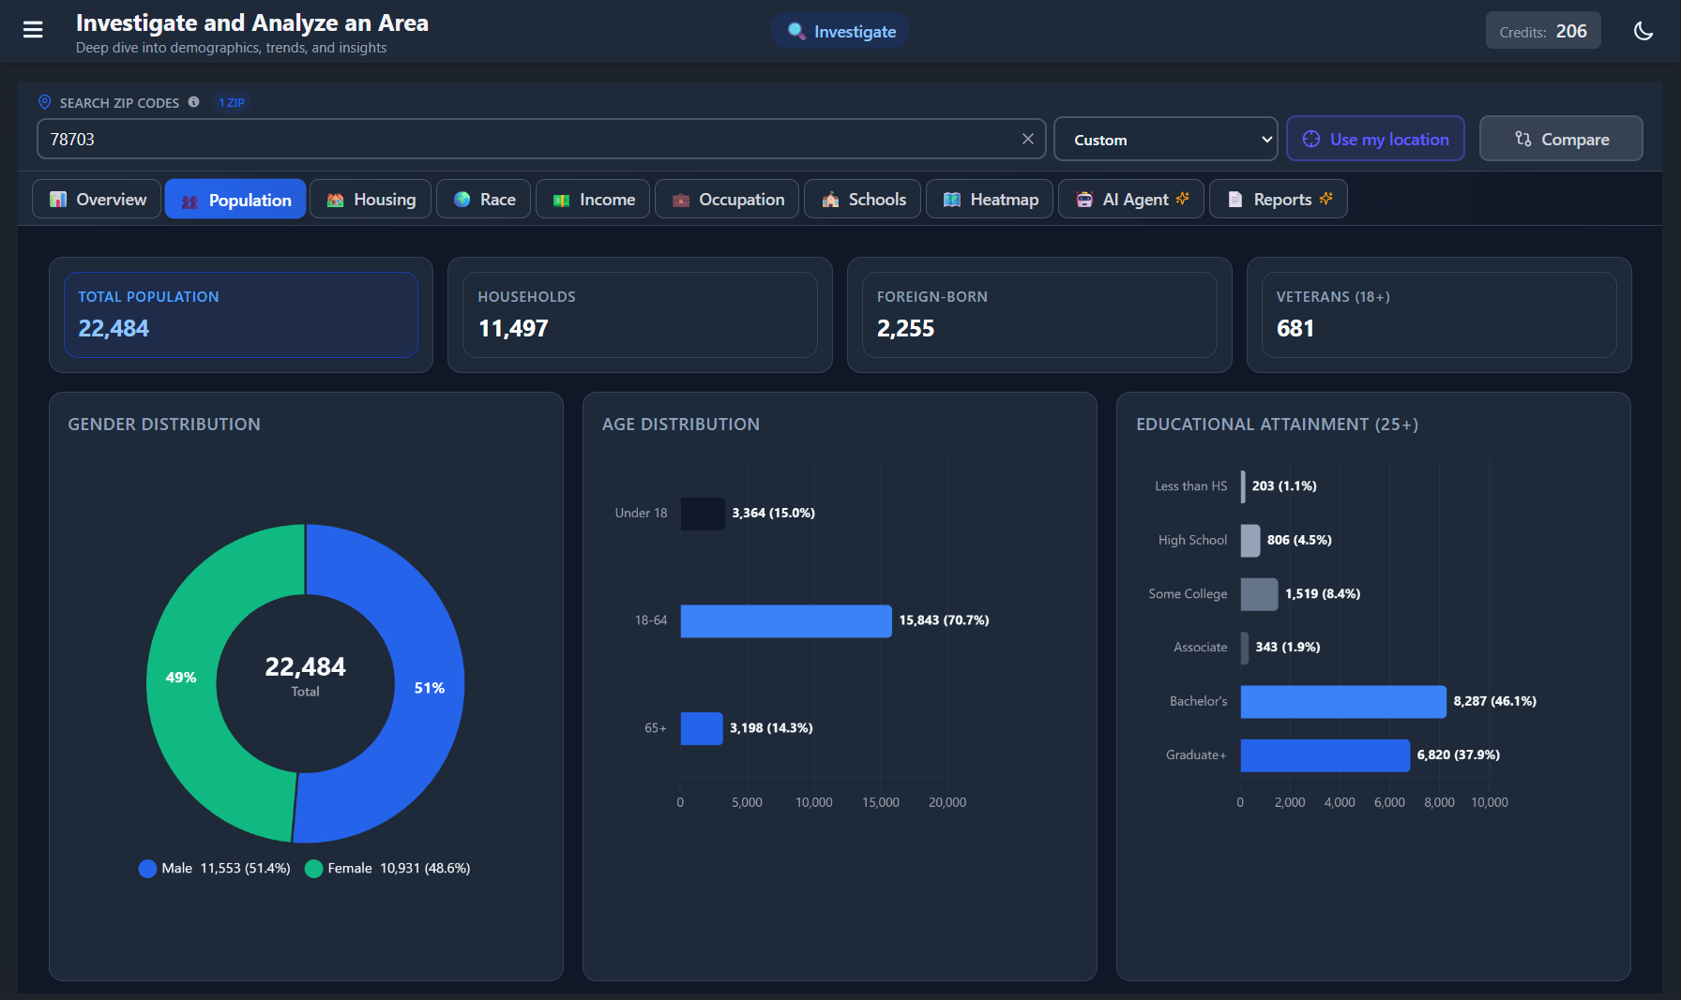Open the Heatmap map icon

pos(952,200)
